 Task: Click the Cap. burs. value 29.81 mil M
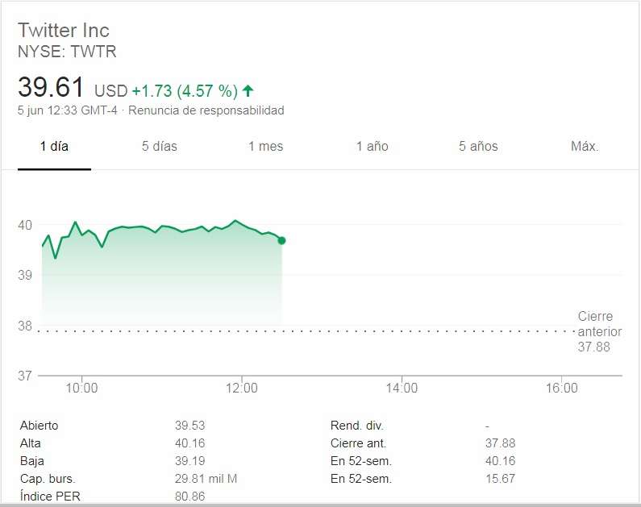click(x=206, y=479)
